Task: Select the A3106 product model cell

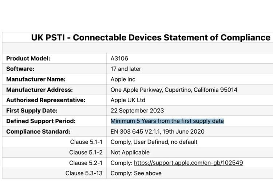Action: (119, 58)
